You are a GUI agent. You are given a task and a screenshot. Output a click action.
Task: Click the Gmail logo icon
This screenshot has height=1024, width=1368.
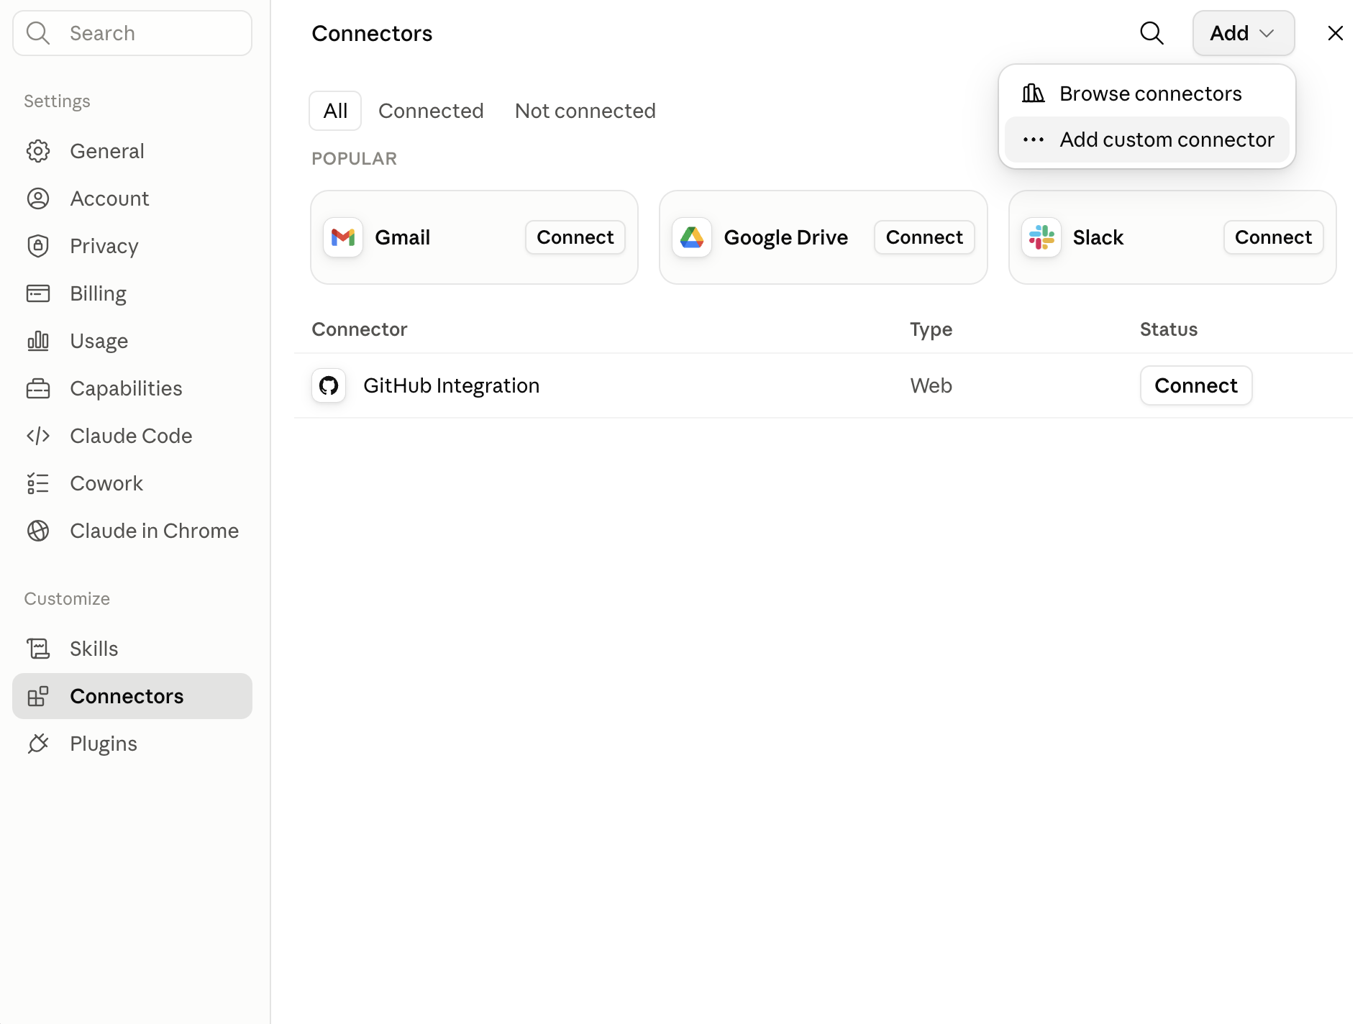pyautogui.click(x=343, y=237)
